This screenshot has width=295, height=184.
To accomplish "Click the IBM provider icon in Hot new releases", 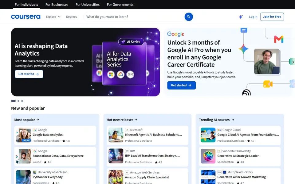I will [127, 151].
